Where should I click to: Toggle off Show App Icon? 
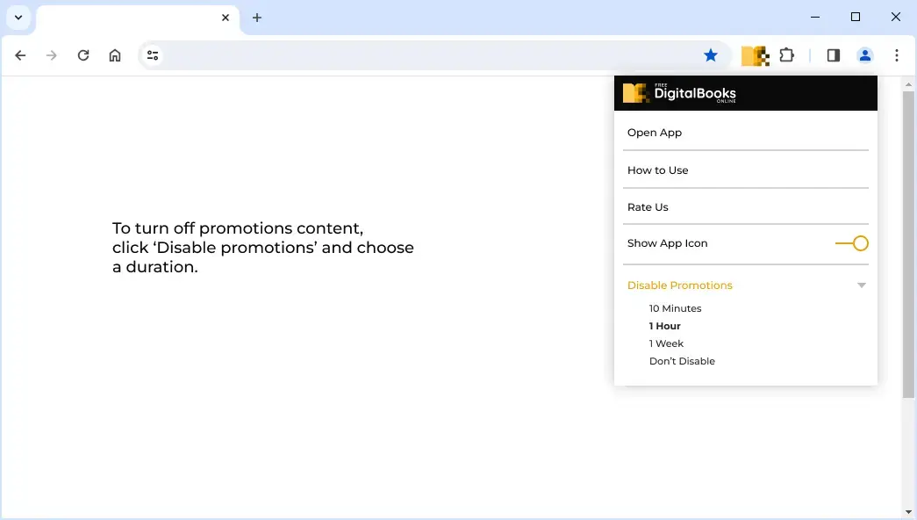point(852,243)
